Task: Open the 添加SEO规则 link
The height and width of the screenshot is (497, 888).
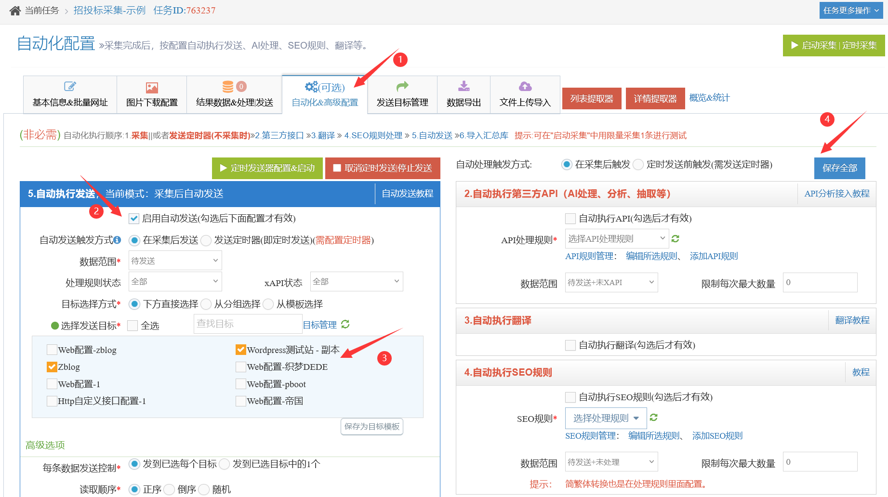Action: click(x=717, y=436)
